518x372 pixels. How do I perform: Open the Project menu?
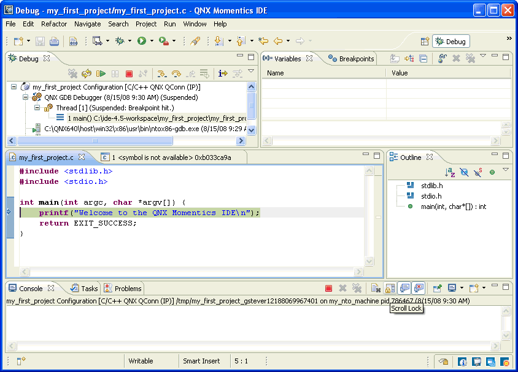click(145, 24)
